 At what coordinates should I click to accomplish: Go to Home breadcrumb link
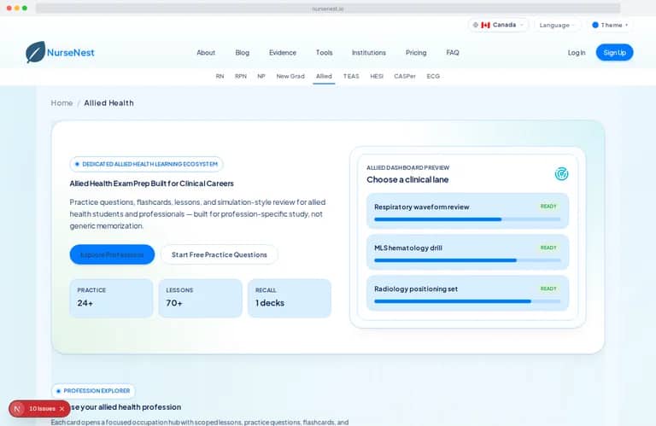61,102
